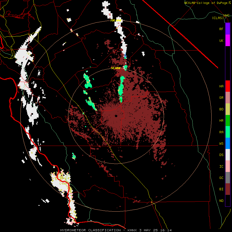This screenshot has height=232, width=232.
Task: Click the HR legend label
Action: (x=221, y=121)
